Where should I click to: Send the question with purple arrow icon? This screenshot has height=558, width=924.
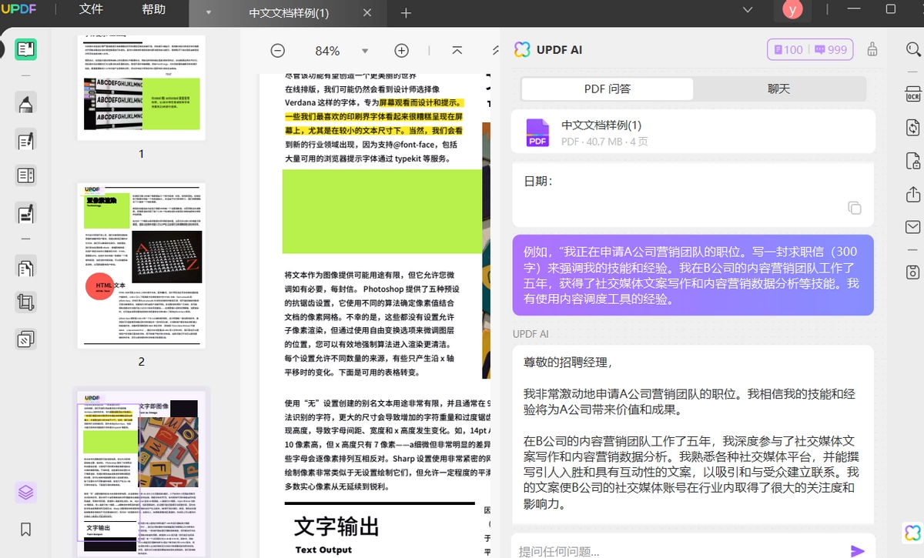(x=857, y=550)
